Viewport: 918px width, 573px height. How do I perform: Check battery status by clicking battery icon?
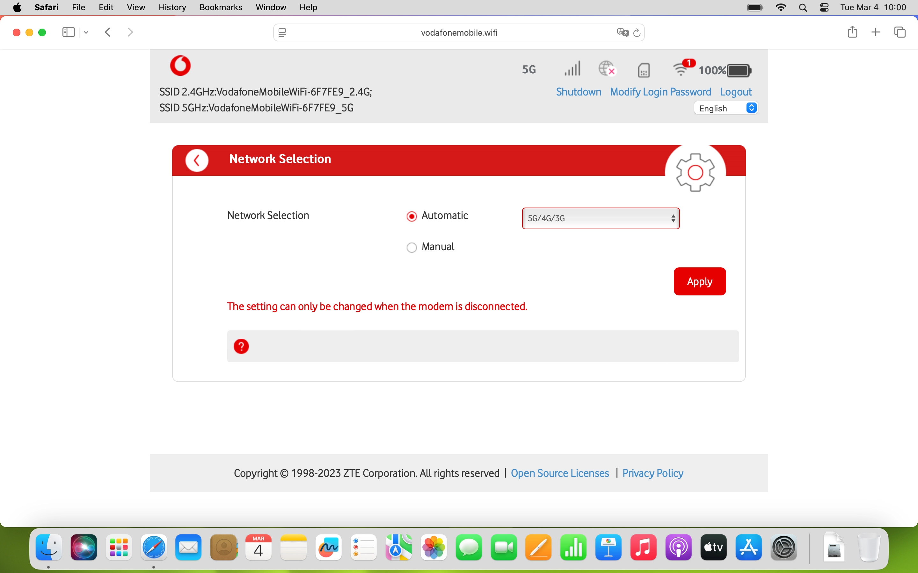tap(738, 70)
